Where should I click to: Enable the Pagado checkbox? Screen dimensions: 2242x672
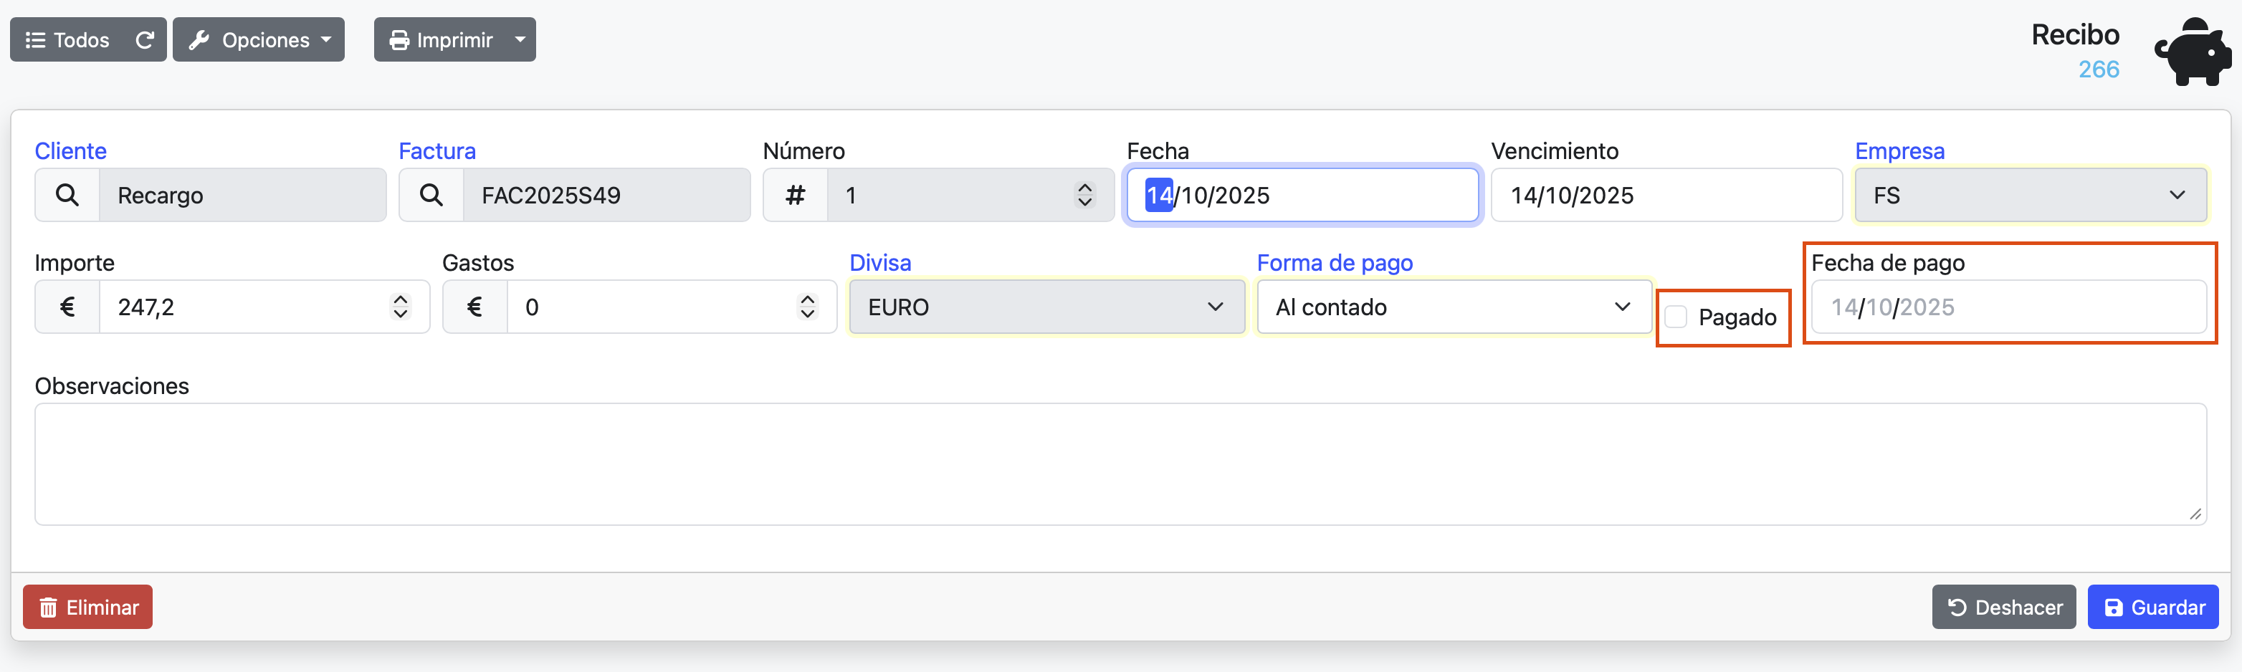click(1676, 317)
